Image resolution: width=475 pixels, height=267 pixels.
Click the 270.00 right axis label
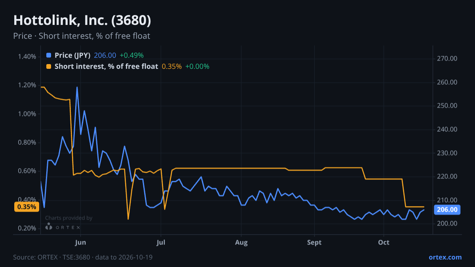click(447, 59)
